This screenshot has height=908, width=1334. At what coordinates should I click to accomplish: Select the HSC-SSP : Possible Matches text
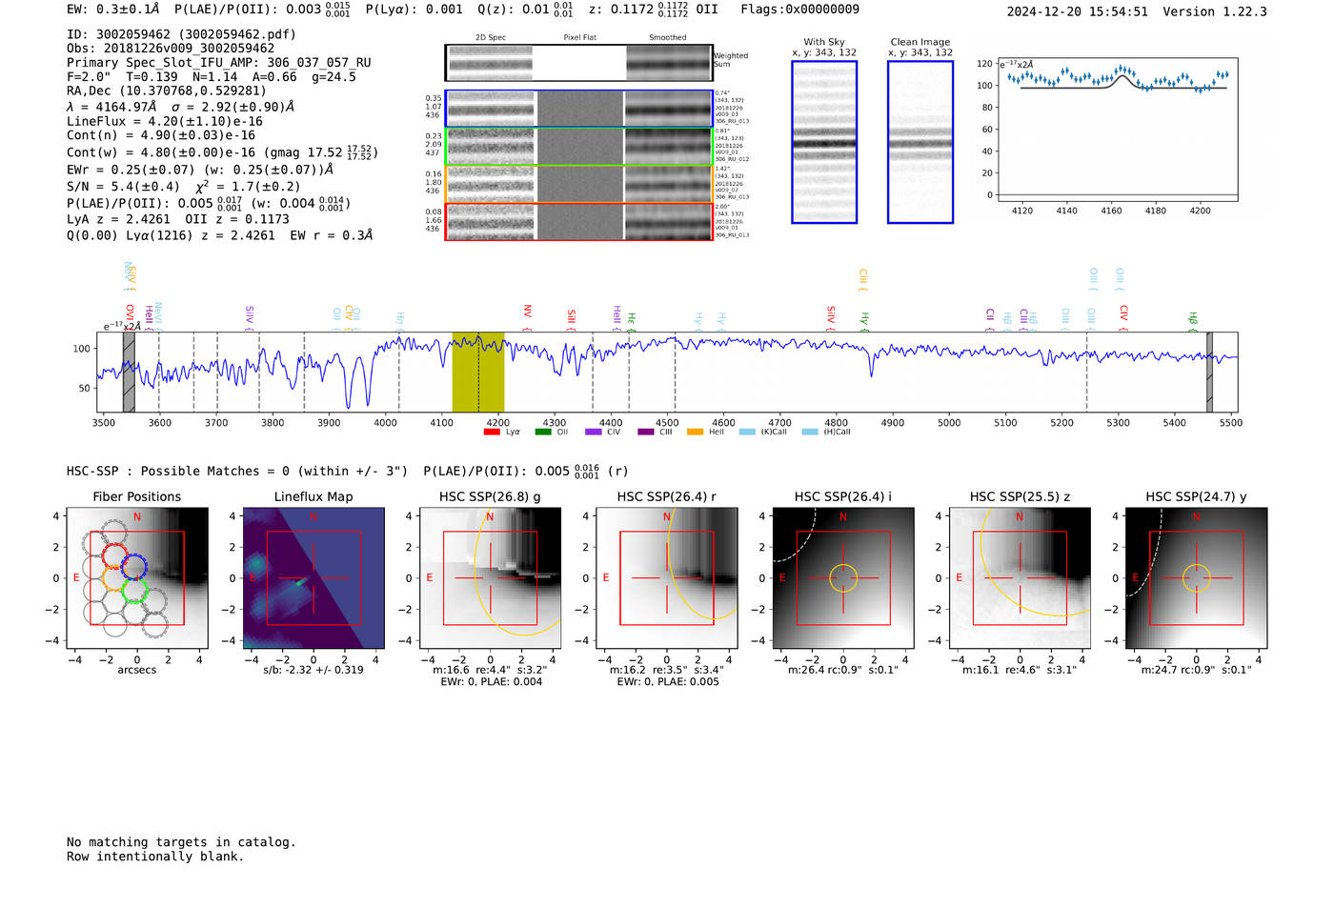point(237,472)
